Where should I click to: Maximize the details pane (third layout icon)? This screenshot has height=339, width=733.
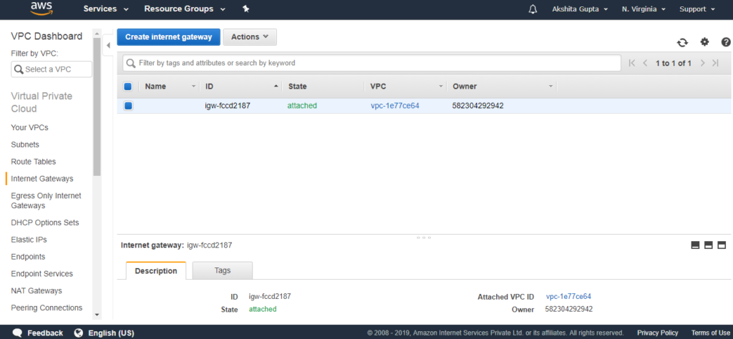[722, 245]
